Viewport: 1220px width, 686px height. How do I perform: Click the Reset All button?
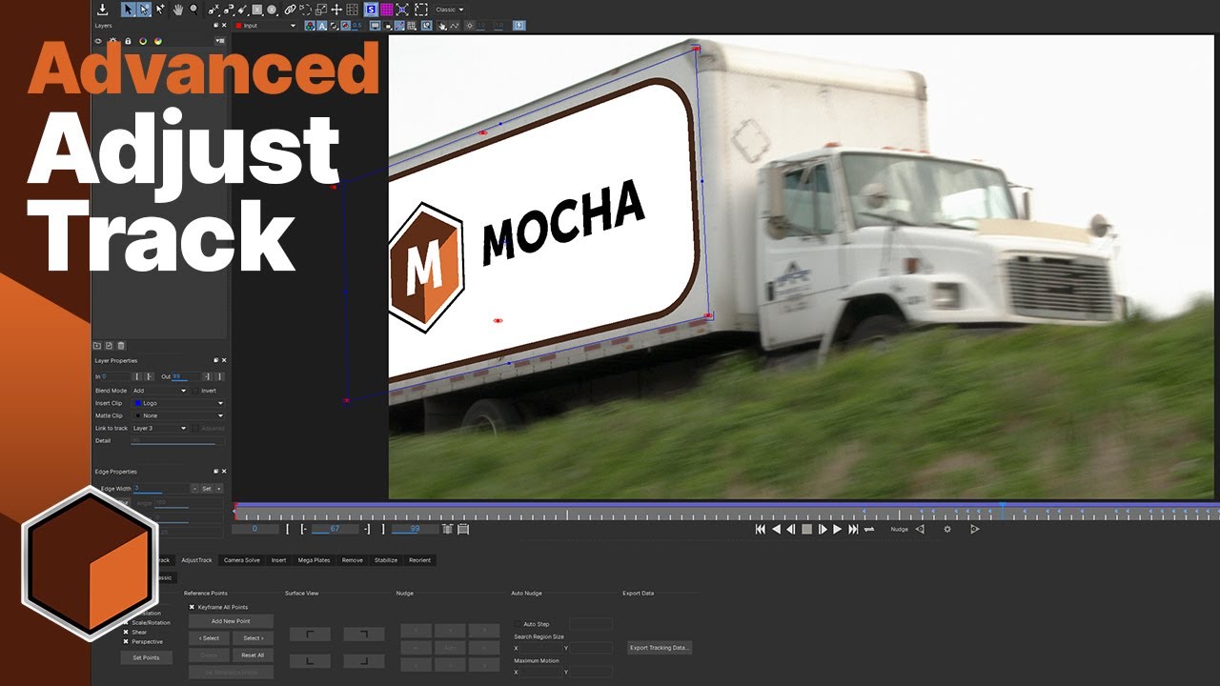click(x=253, y=656)
